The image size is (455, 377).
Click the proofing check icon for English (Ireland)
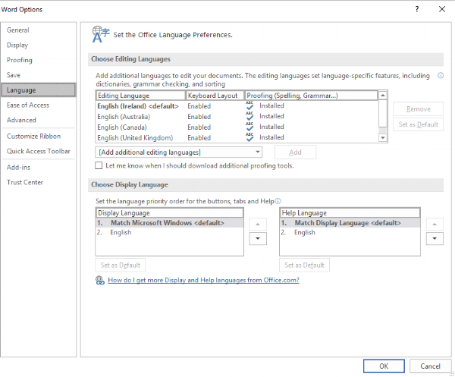pos(249,105)
